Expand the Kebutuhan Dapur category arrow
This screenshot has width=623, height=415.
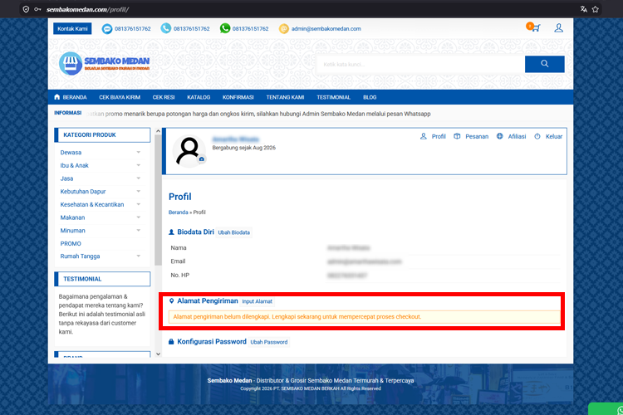[x=138, y=192]
